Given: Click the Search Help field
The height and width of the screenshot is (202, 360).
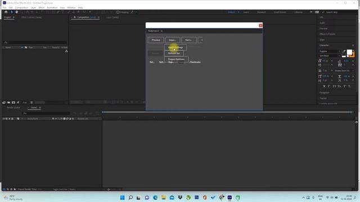Looking at the screenshot, I should pos(339,12).
